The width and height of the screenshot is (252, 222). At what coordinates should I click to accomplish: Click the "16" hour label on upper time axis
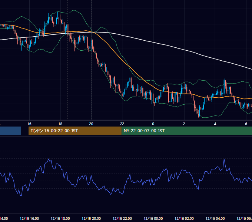point(29,124)
